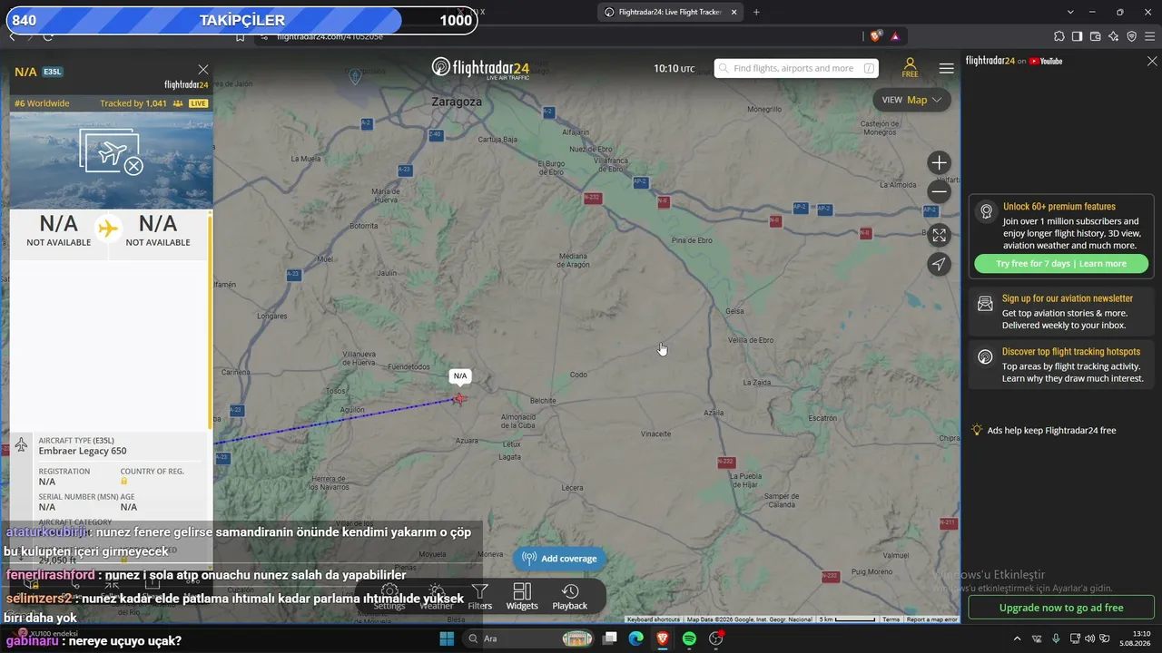Click the Add coverage button
This screenshot has height=653, width=1162.
pos(559,559)
